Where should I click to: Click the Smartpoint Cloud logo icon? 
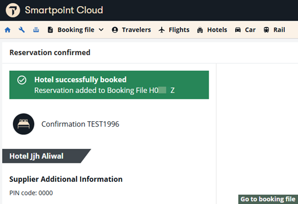[x=13, y=10]
